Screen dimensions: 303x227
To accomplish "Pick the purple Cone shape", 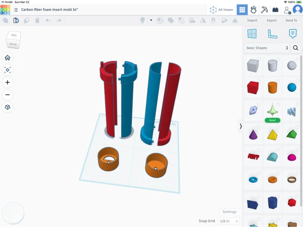I will click(x=253, y=134).
